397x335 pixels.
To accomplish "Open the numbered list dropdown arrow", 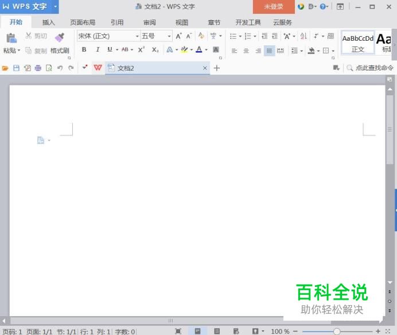I will [x=255, y=36].
